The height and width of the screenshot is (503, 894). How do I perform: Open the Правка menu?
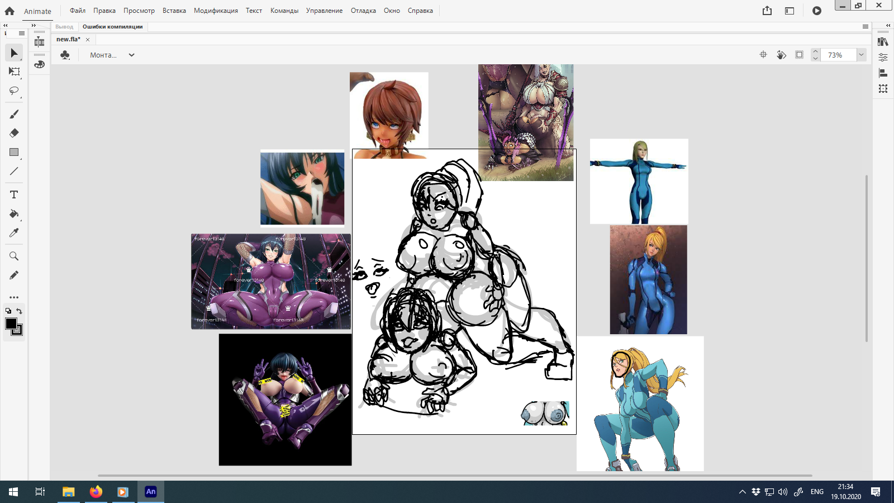pos(104,11)
